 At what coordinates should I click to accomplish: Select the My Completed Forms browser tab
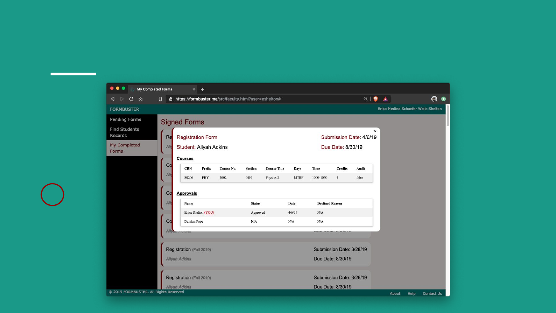[163, 89]
